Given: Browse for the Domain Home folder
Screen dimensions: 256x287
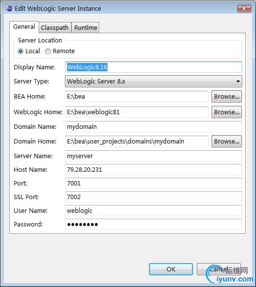Looking at the screenshot, I should 227,142.
